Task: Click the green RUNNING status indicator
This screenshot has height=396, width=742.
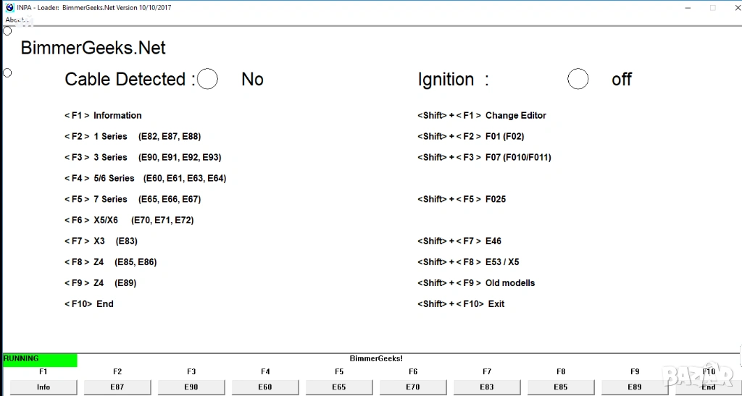Action: [x=40, y=360]
